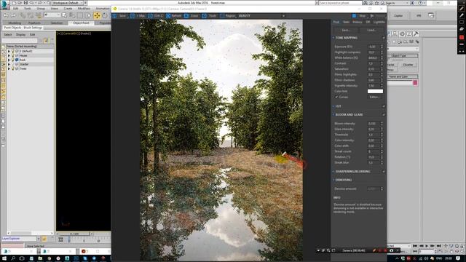The width and height of the screenshot is (466, 262).
Task: Toggle the Tone Mapping section checkbox
Action: [384, 38]
